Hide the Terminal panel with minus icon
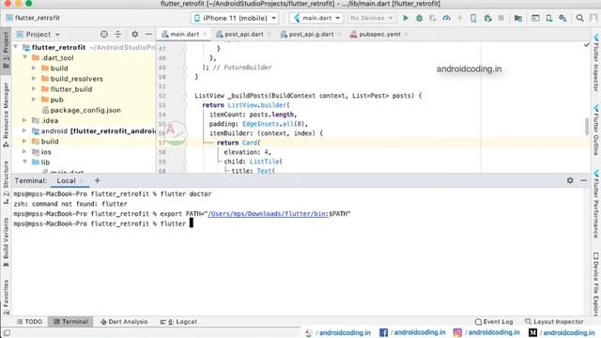The image size is (601, 338). click(583, 180)
